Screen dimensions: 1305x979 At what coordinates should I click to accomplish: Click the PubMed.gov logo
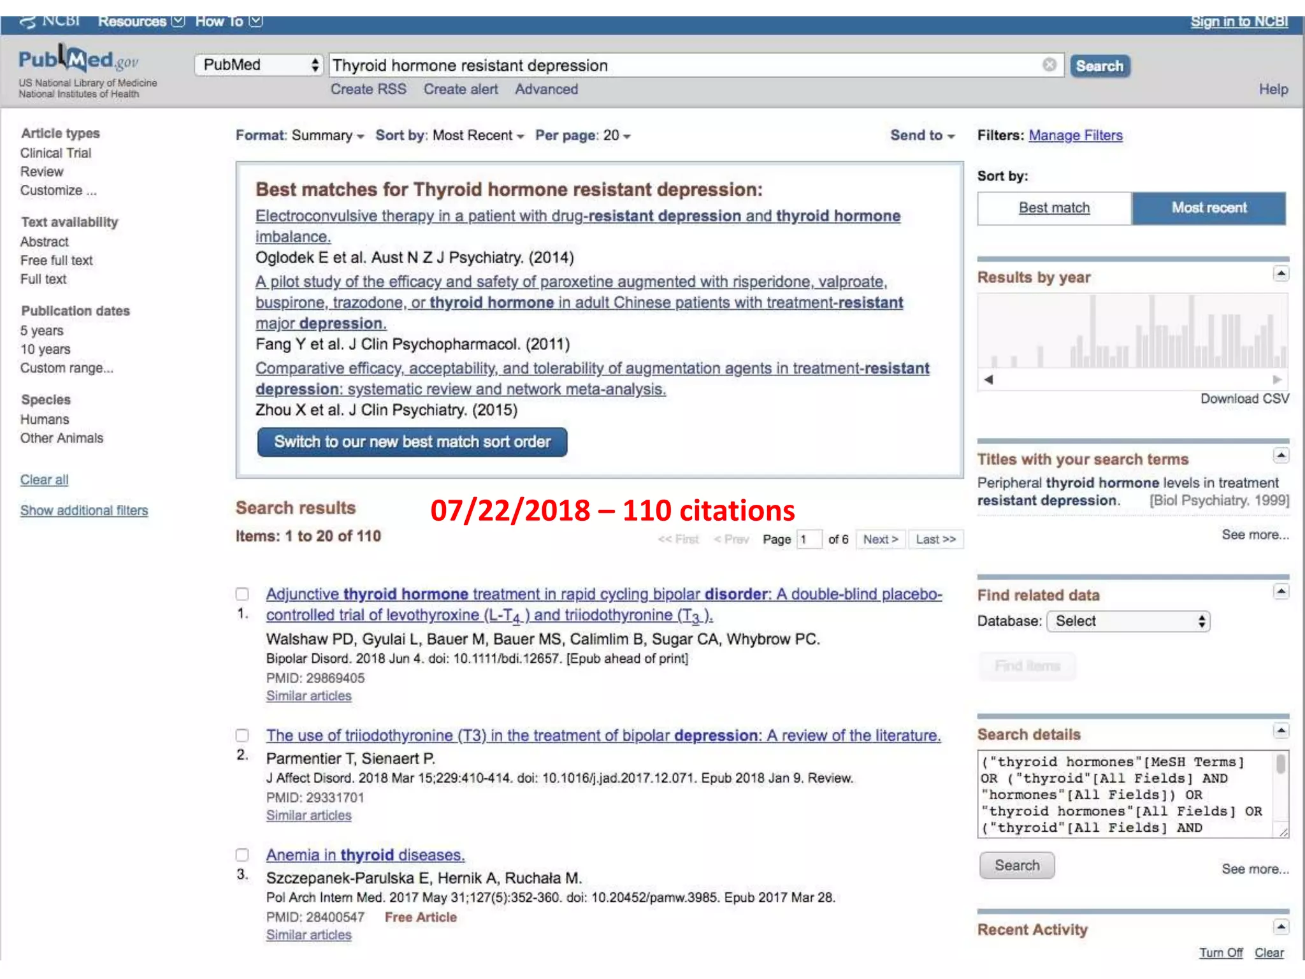[78, 61]
